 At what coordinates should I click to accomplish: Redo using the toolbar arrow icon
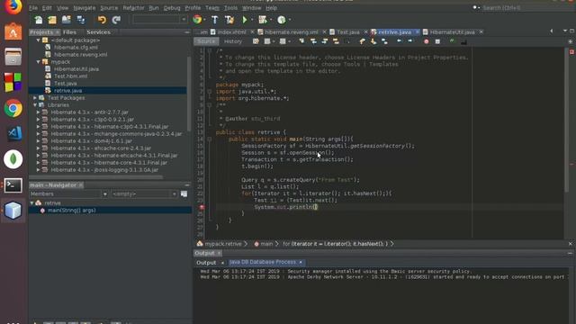[116, 20]
